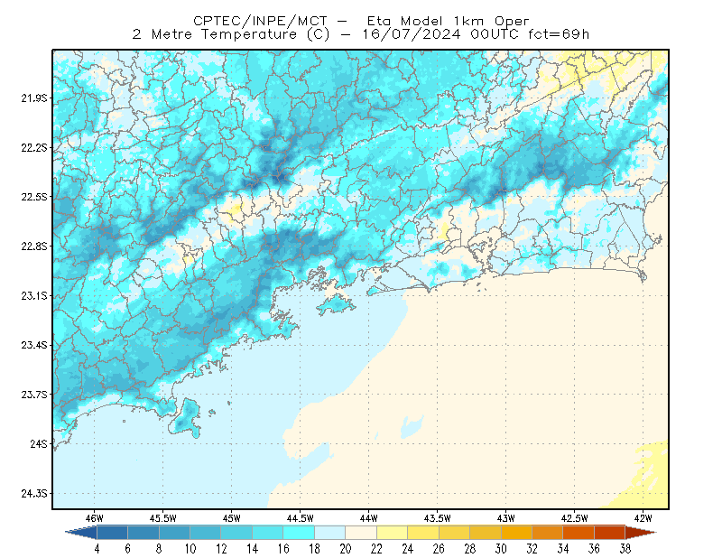Viewport: 722px width, 558px height.
Task: Select the 23.1S latitude label
Action: tap(34, 295)
